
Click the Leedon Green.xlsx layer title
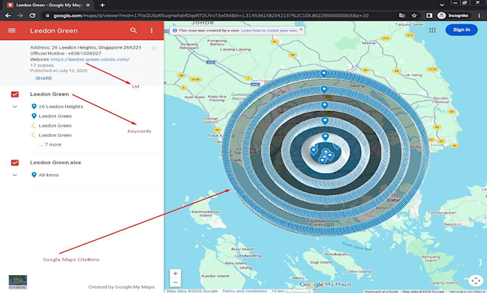click(x=56, y=163)
